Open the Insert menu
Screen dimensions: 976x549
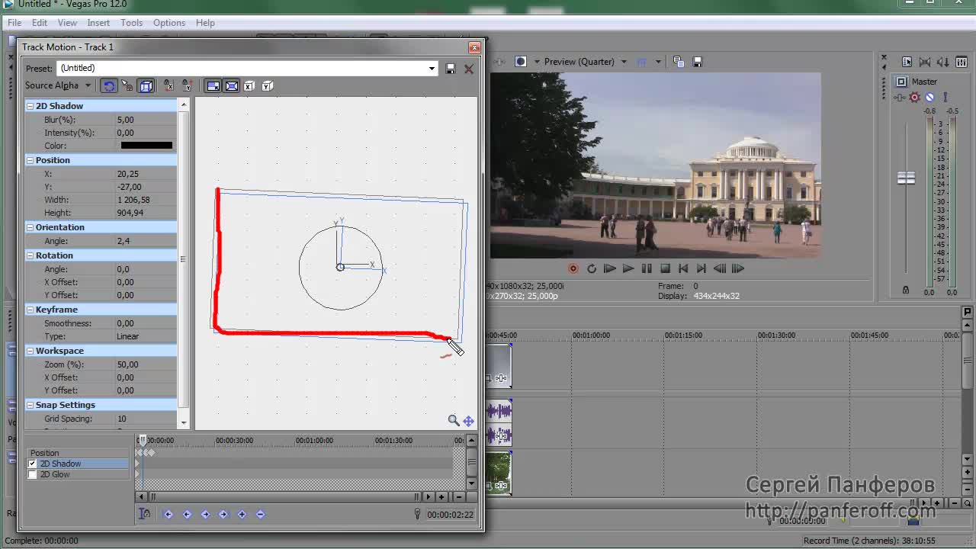tap(98, 23)
